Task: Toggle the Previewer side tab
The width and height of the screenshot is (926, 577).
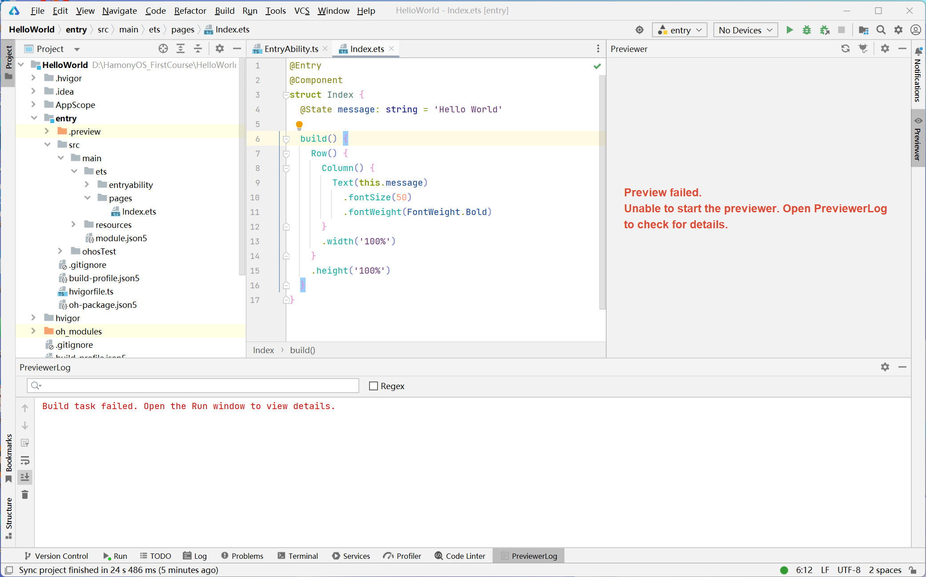Action: click(x=918, y=138)
